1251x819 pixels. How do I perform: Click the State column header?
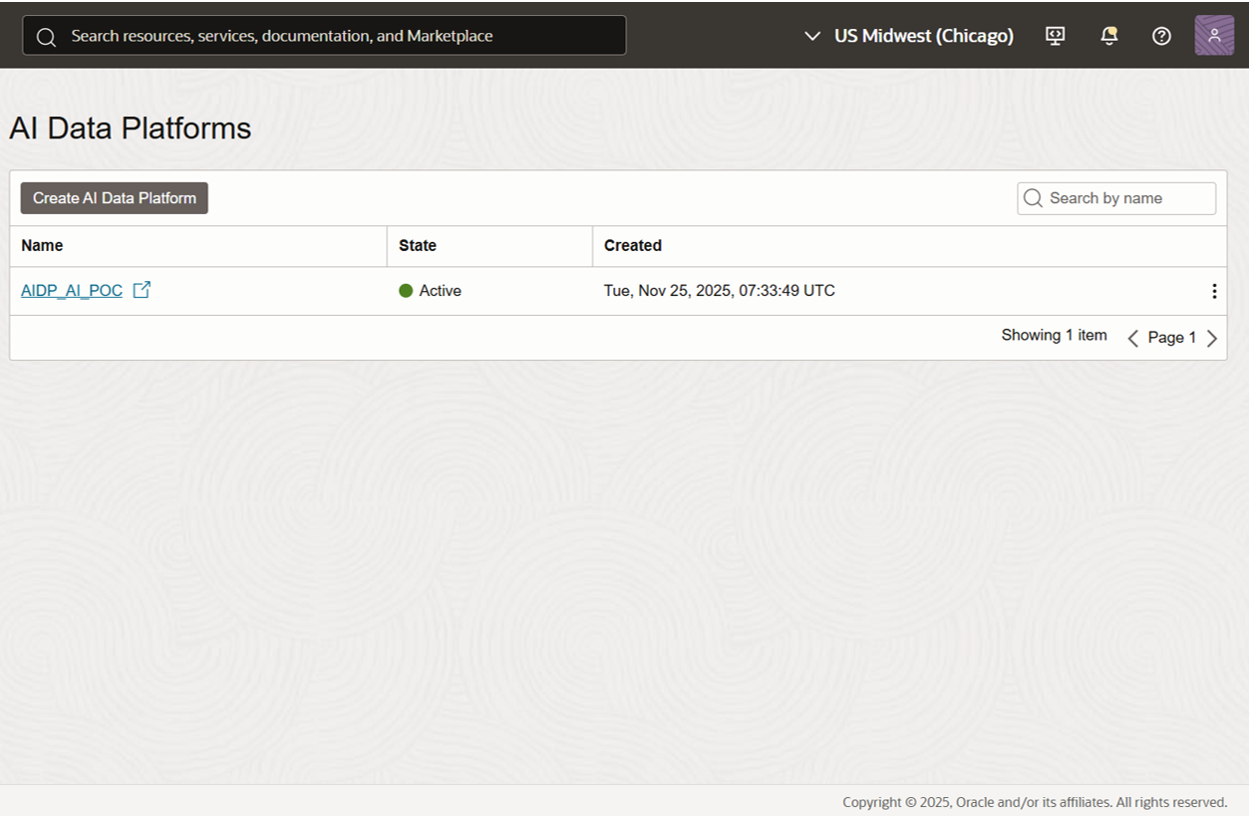pos(418,246)
